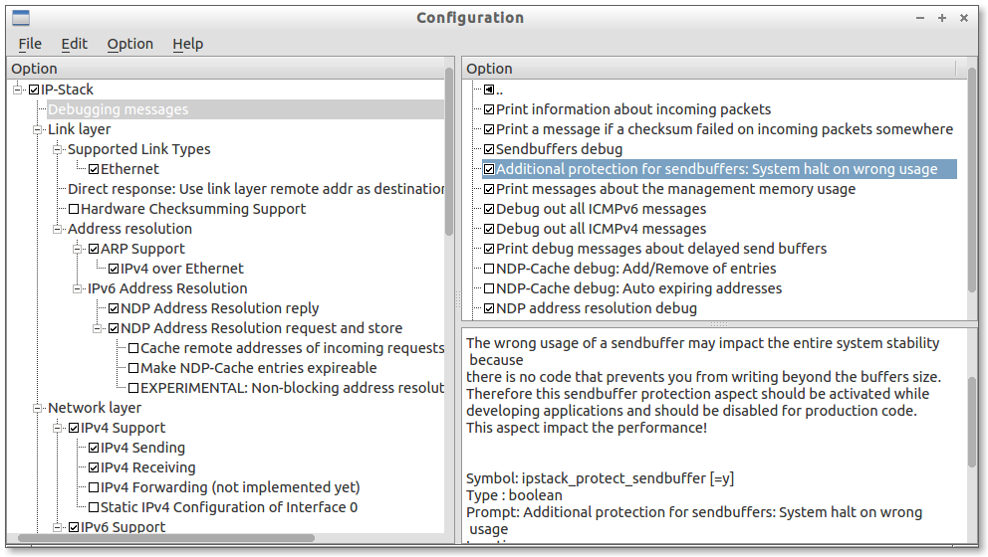988x557 pixels.
Task: Select Network layer tree label
Action: [x=95, y=408]
